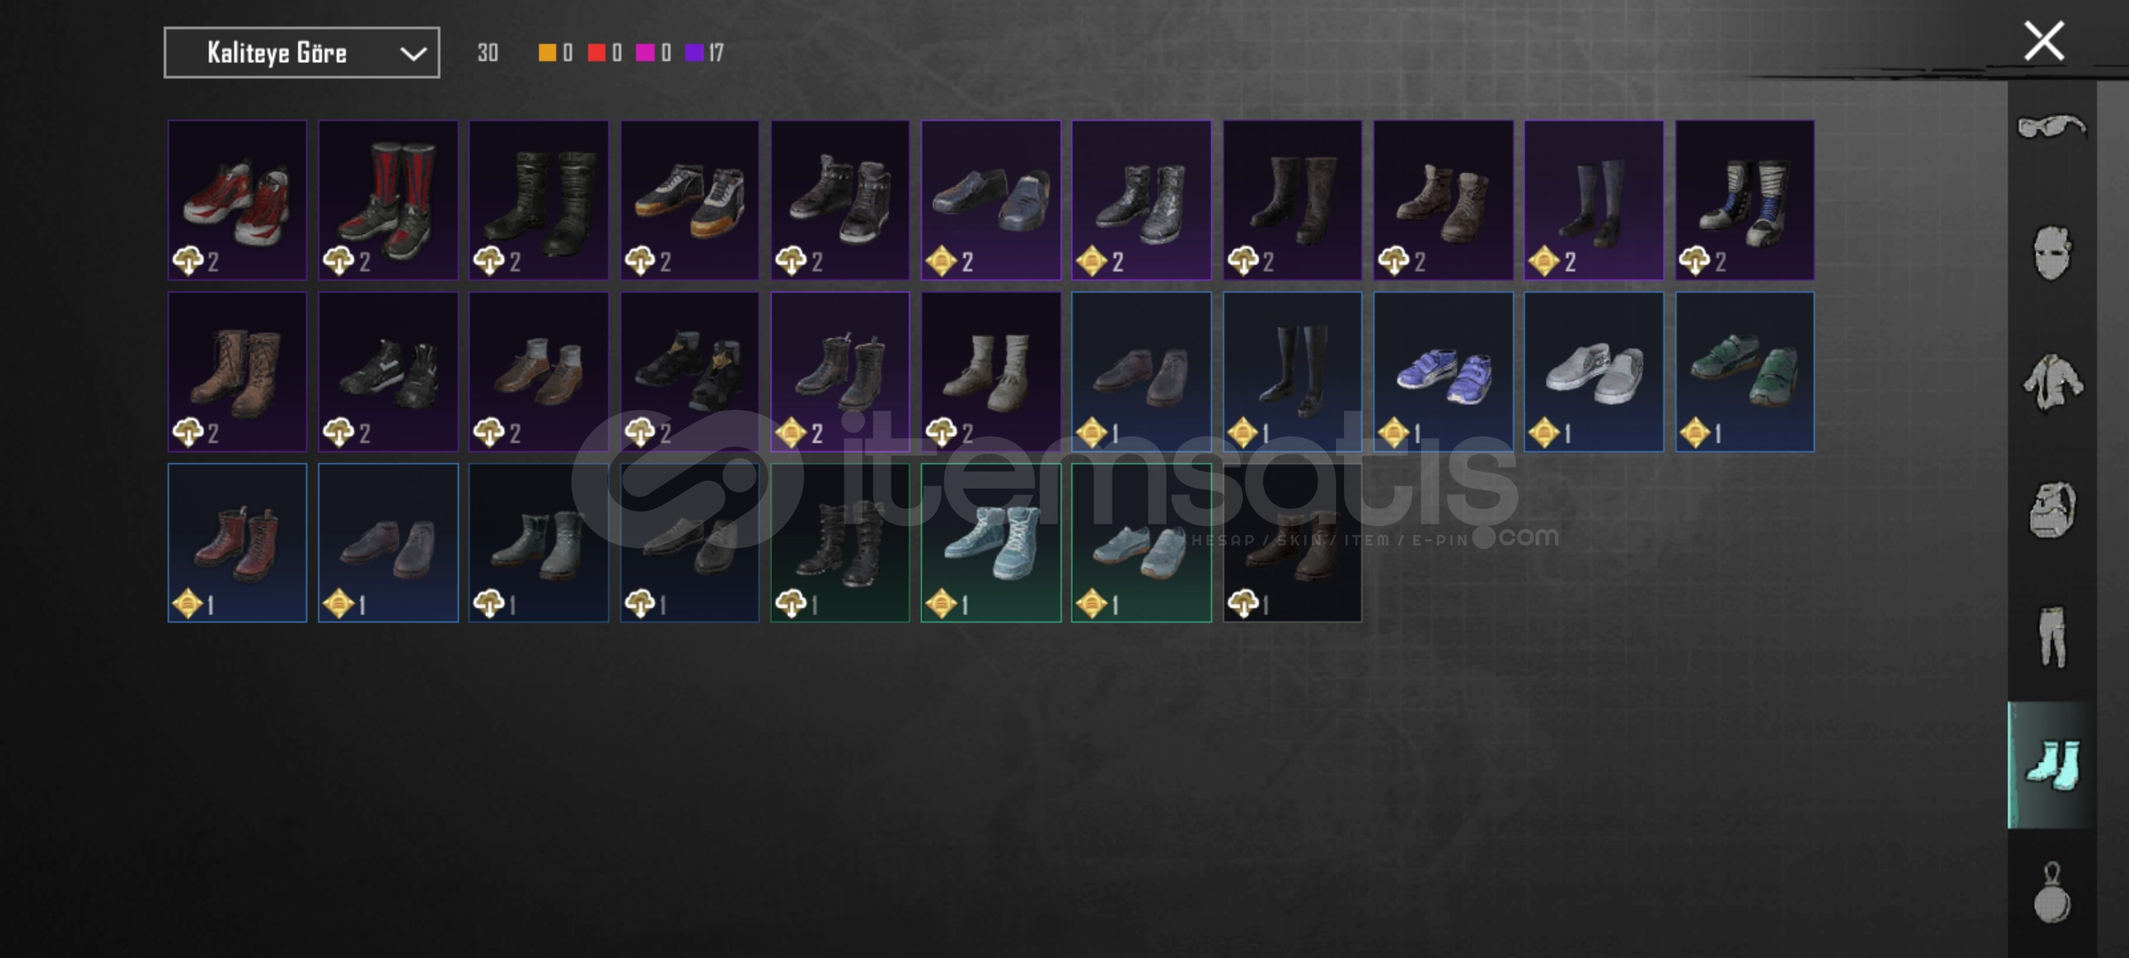
Task: Select the red and white sneakers item
Action: pyautogui.click(x=238, y=200)
